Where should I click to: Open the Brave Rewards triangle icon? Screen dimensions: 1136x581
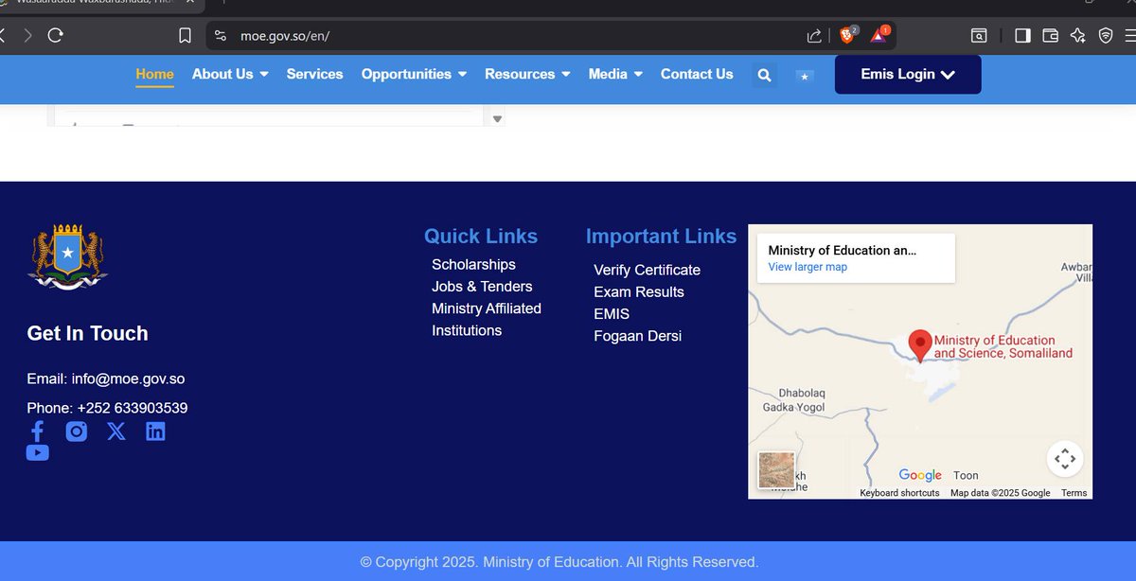880,35
